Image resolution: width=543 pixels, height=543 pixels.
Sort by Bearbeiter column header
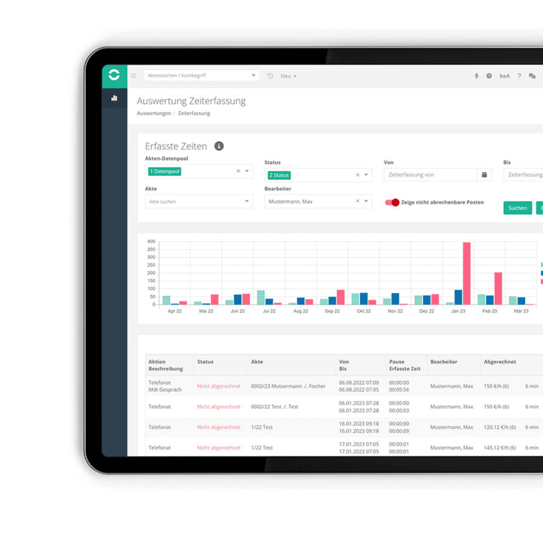[453, 365]
